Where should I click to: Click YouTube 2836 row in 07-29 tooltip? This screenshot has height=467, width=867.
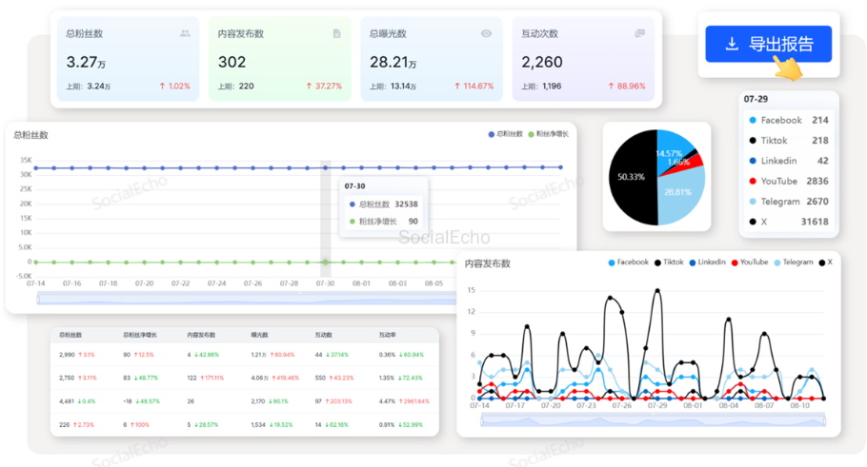[x=789, y=181]
